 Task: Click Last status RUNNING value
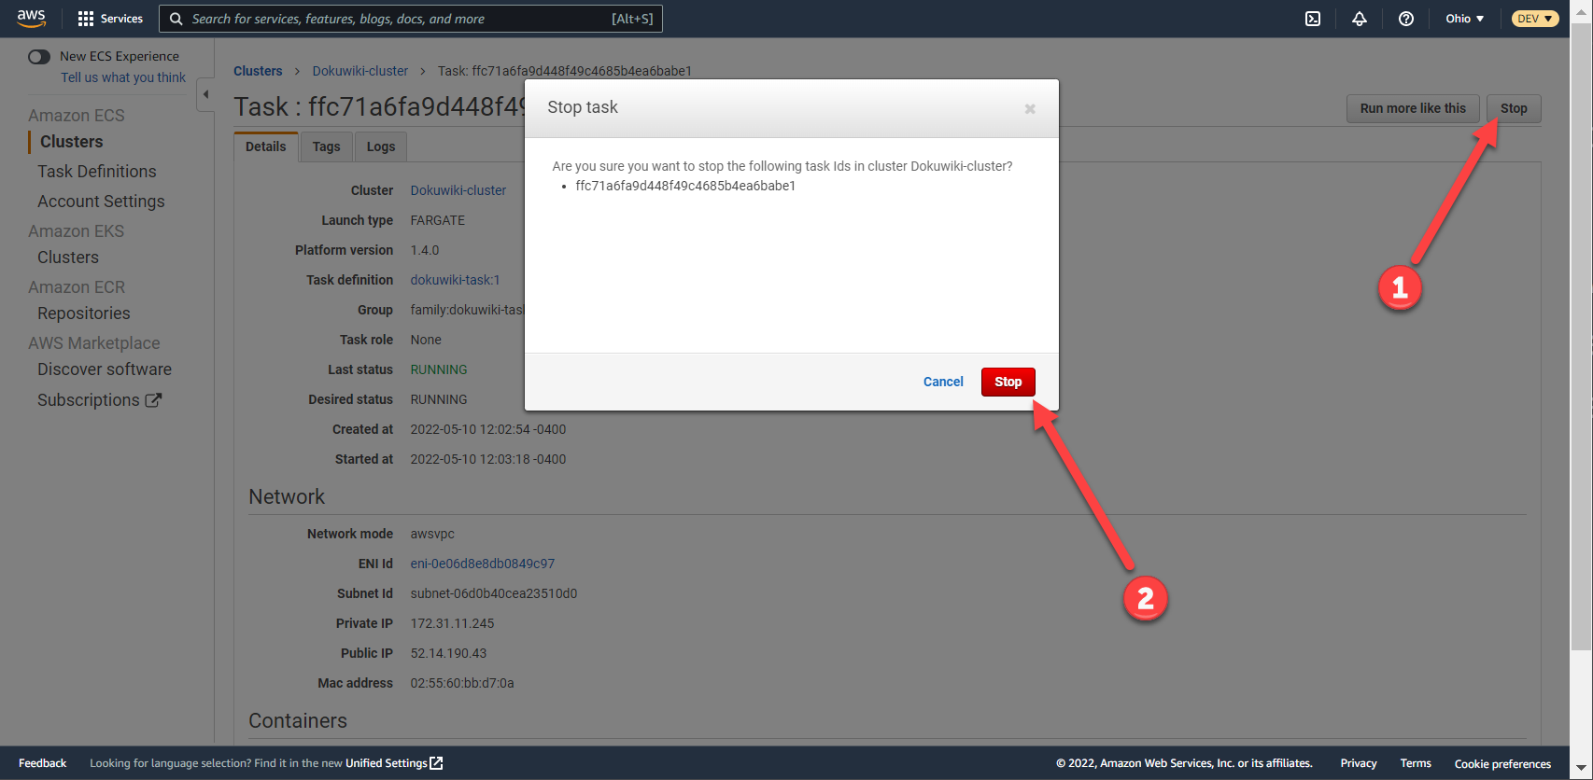(x=439, y=369)
